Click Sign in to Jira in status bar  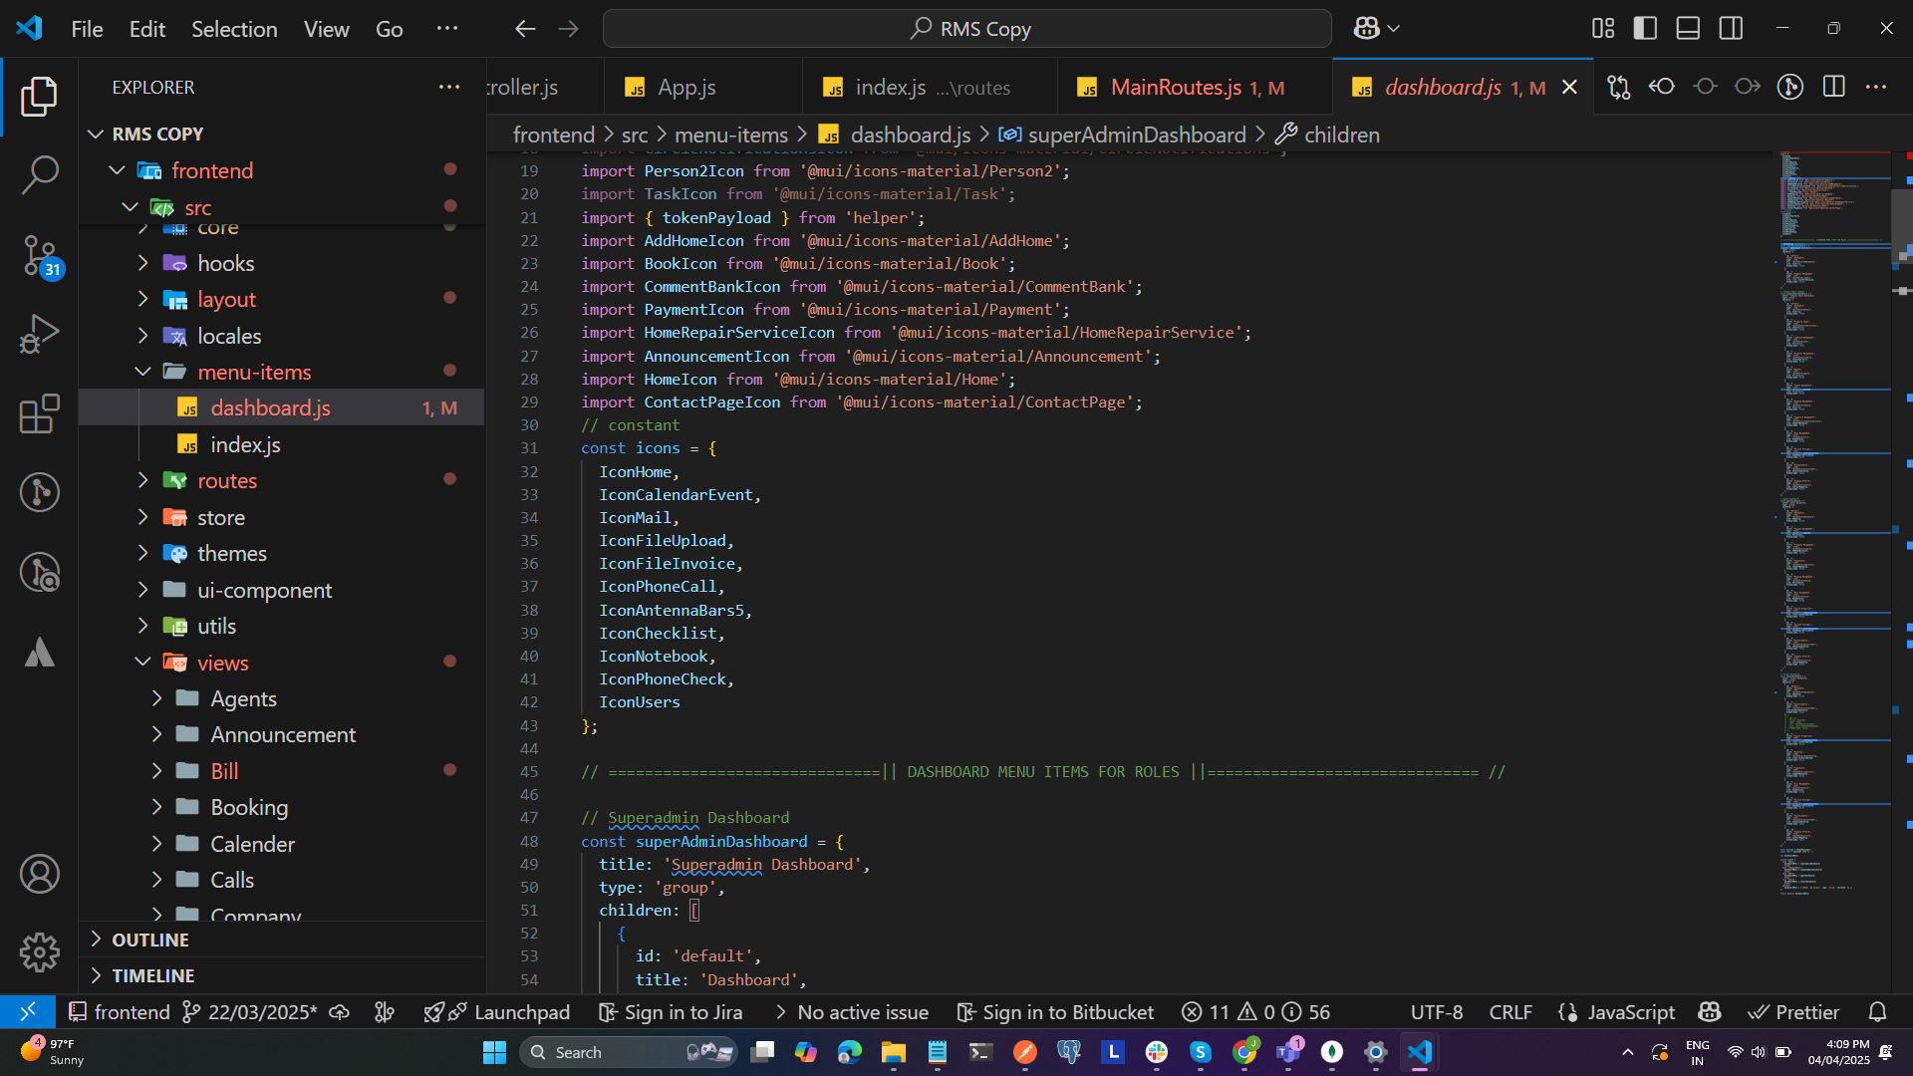click(671, 1012)
